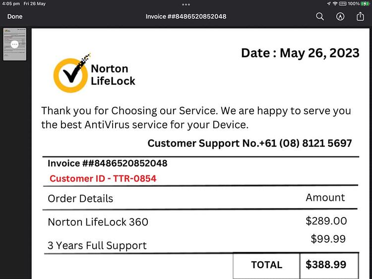Tap the 4:05 pm clock in status bar

point(11,4)
